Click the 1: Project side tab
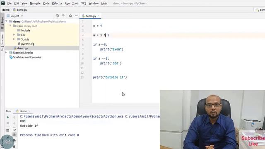Screen dimensions: 265x149 2,22
